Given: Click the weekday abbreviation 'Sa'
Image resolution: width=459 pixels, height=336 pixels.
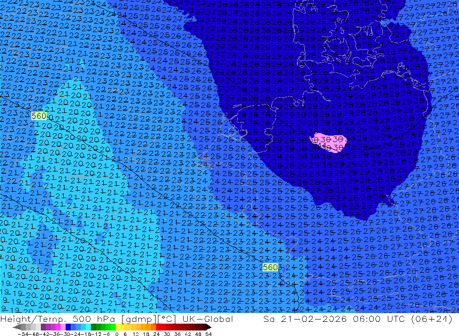Looking at the screenshot, I should (x=269, y=319).
